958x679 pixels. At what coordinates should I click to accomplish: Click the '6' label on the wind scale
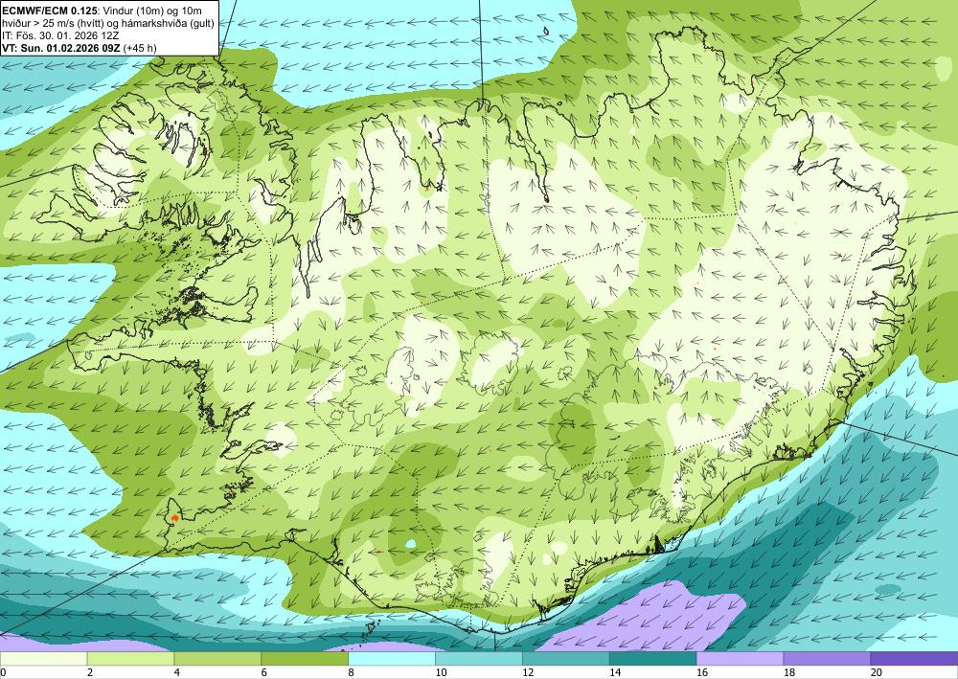point(264,673)
